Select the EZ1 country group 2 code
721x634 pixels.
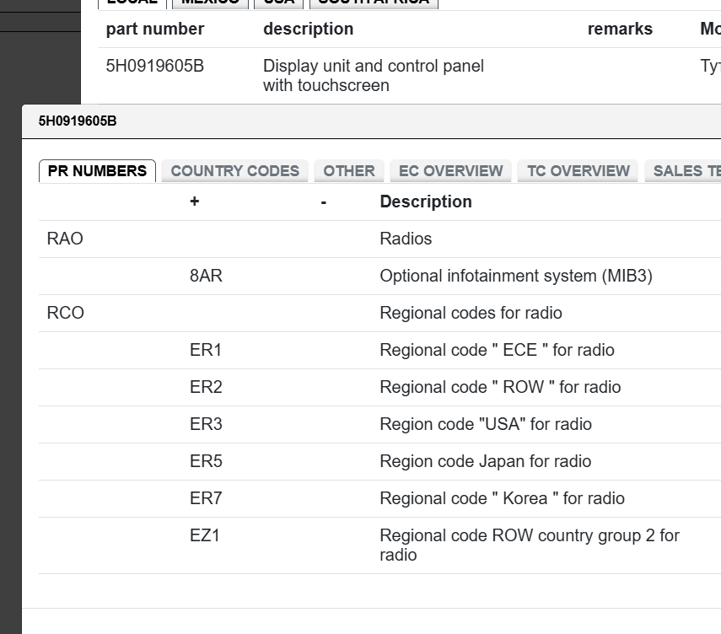coord(205,535)
